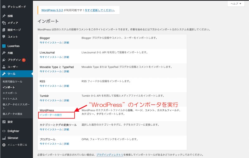Go to エクスポート submenu
The width and height of the screenshot is (249, 158).
(x=10, y=93)
